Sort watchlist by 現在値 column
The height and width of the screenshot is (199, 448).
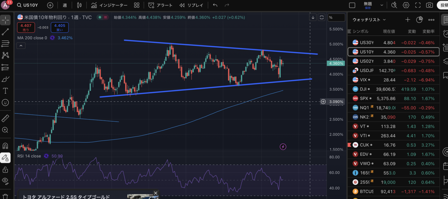[389, 31]
